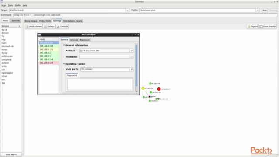
Task: Select the green 192.168.0.165 node in topology
Action: (x=150, y=83)
